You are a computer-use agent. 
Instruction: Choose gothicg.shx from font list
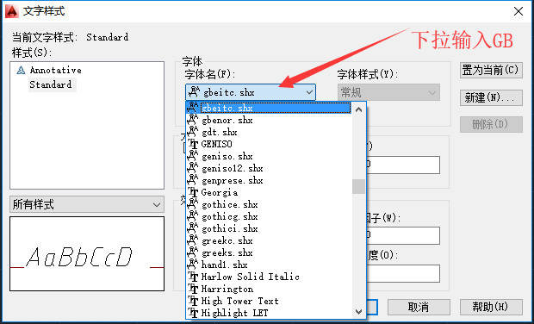pos(269,216)
